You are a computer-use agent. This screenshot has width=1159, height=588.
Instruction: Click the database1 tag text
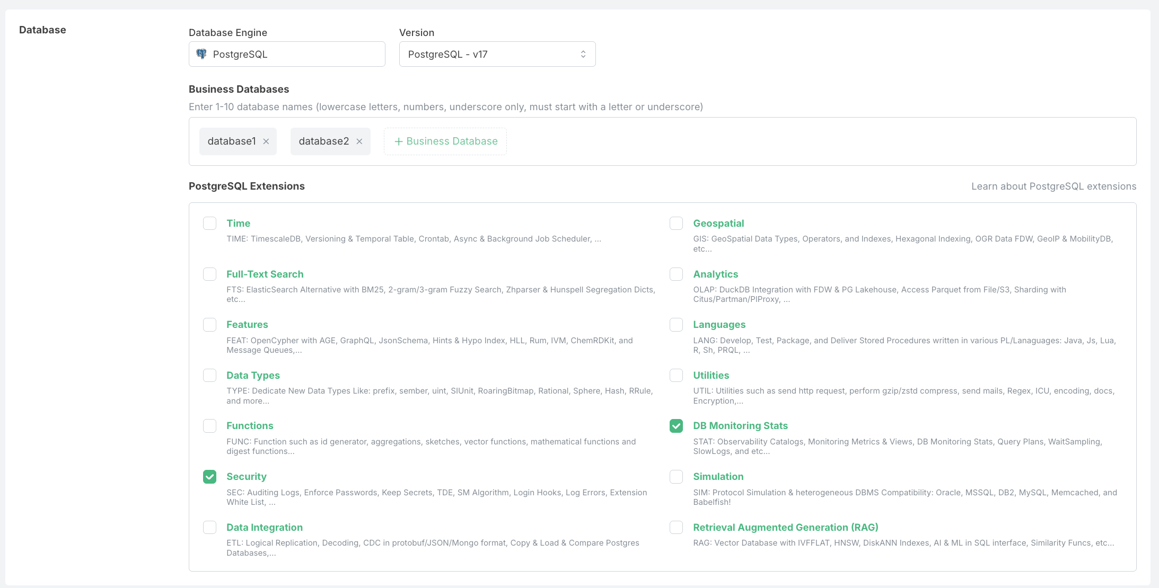(x=232, y=141)
